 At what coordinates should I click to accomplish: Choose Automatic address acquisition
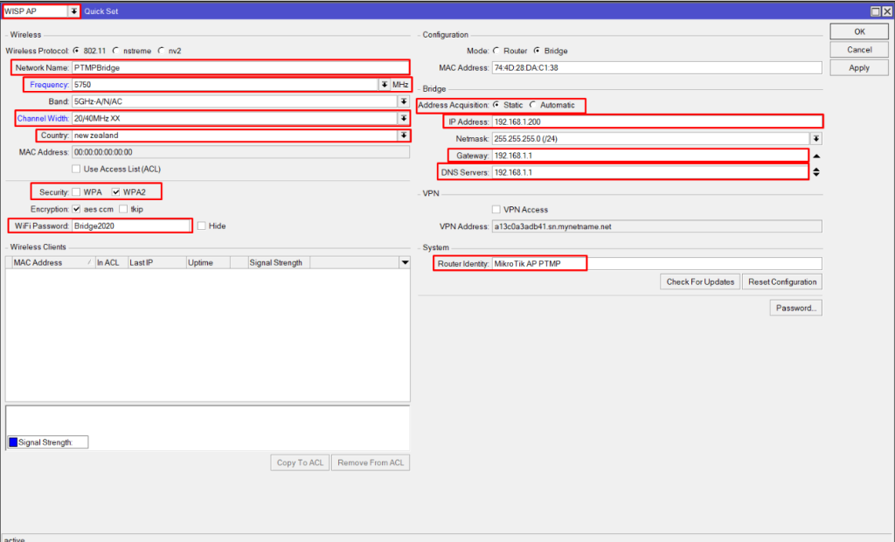(x=533, y=105)
